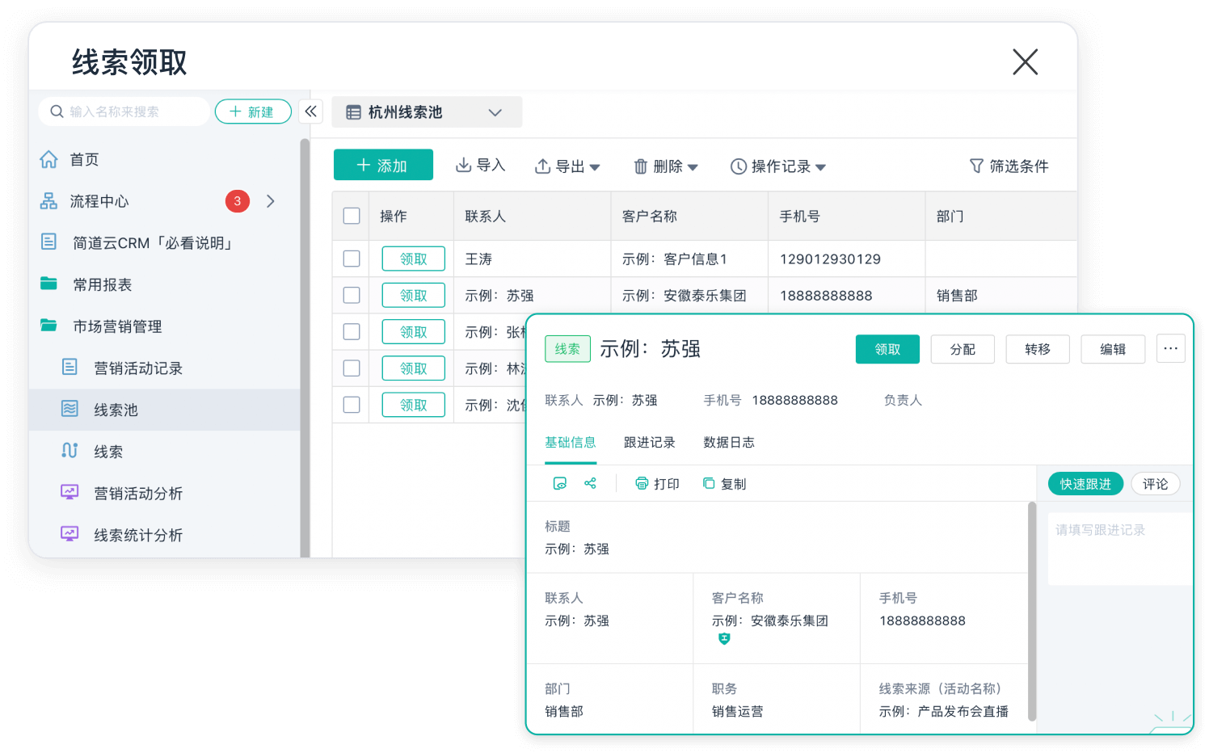
Task: Click the 打印 printer icon
Action: point(642,483)
